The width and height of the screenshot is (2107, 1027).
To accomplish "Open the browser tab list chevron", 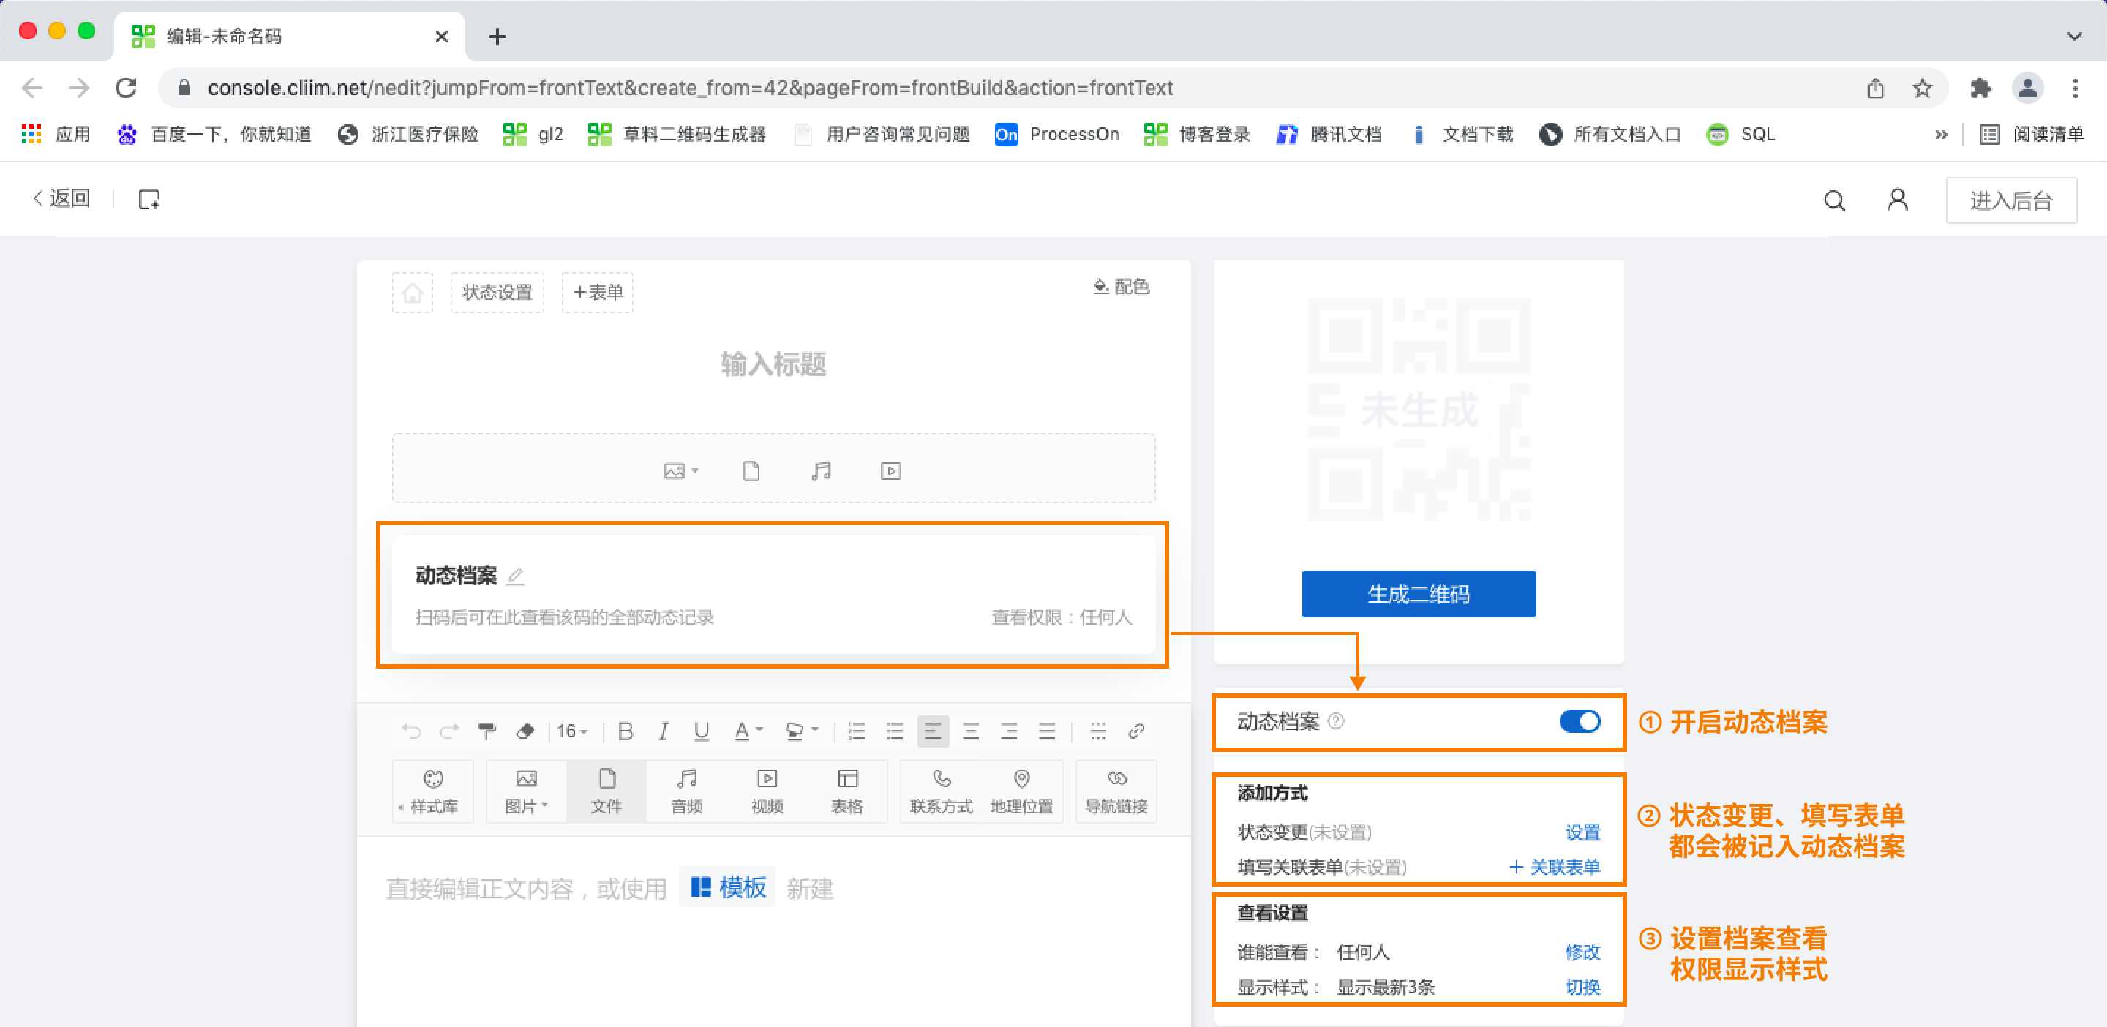I will (x=2074, y=36).
